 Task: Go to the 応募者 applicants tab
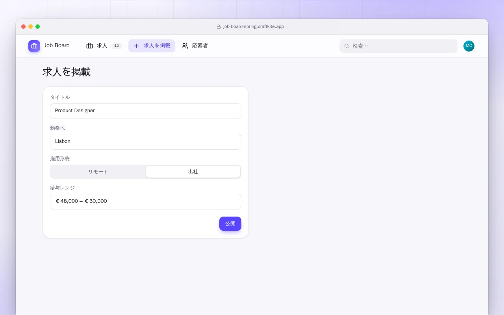(x=195, y=46)
